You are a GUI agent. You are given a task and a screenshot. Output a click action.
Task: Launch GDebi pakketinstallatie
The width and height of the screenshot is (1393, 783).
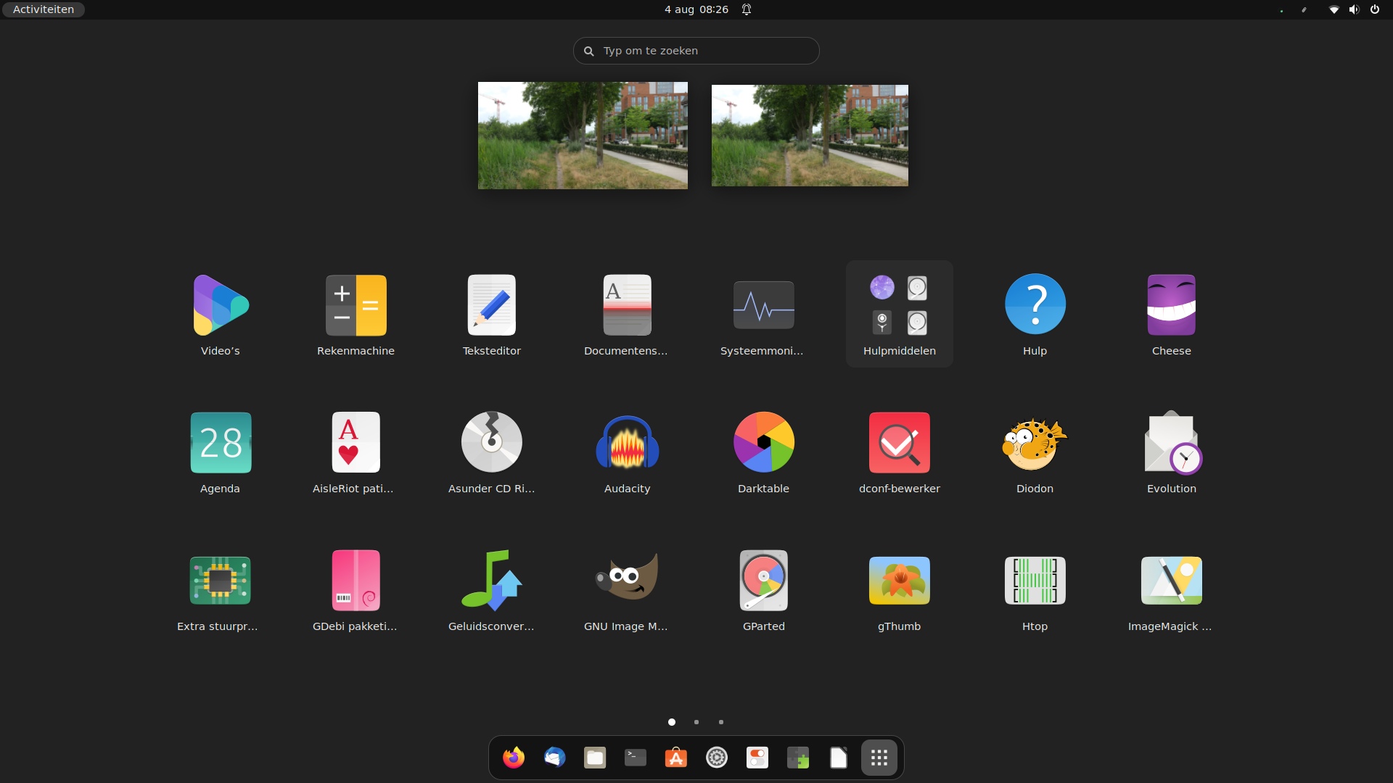point(356,581)
